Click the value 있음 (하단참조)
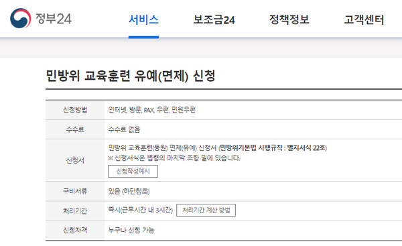 (129, 191)
